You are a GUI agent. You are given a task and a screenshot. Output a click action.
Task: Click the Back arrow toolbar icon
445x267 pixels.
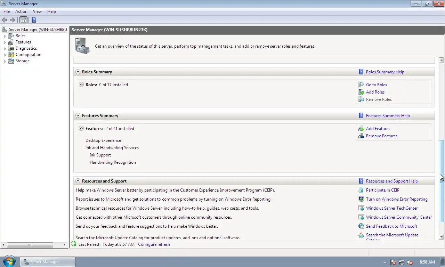(5, 20)
